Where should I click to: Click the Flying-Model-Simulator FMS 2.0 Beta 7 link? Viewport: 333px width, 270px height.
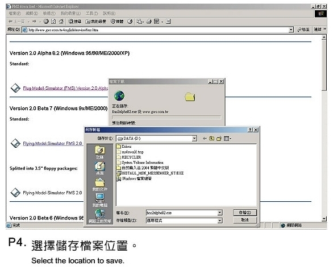[52, 144]
